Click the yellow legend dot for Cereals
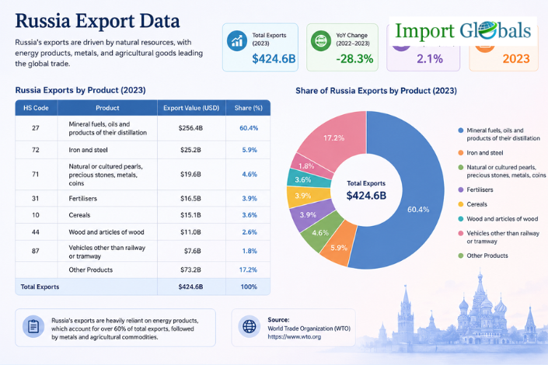548x365 pixels. (461, 204)
